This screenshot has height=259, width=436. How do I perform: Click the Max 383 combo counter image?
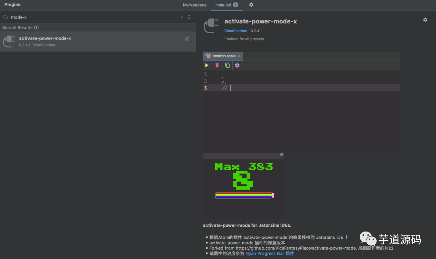[244, 167]
